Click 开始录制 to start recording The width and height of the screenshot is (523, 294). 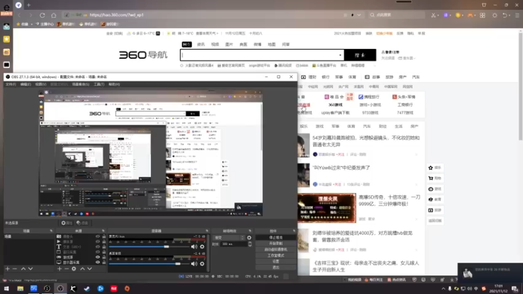pos(275,244)
